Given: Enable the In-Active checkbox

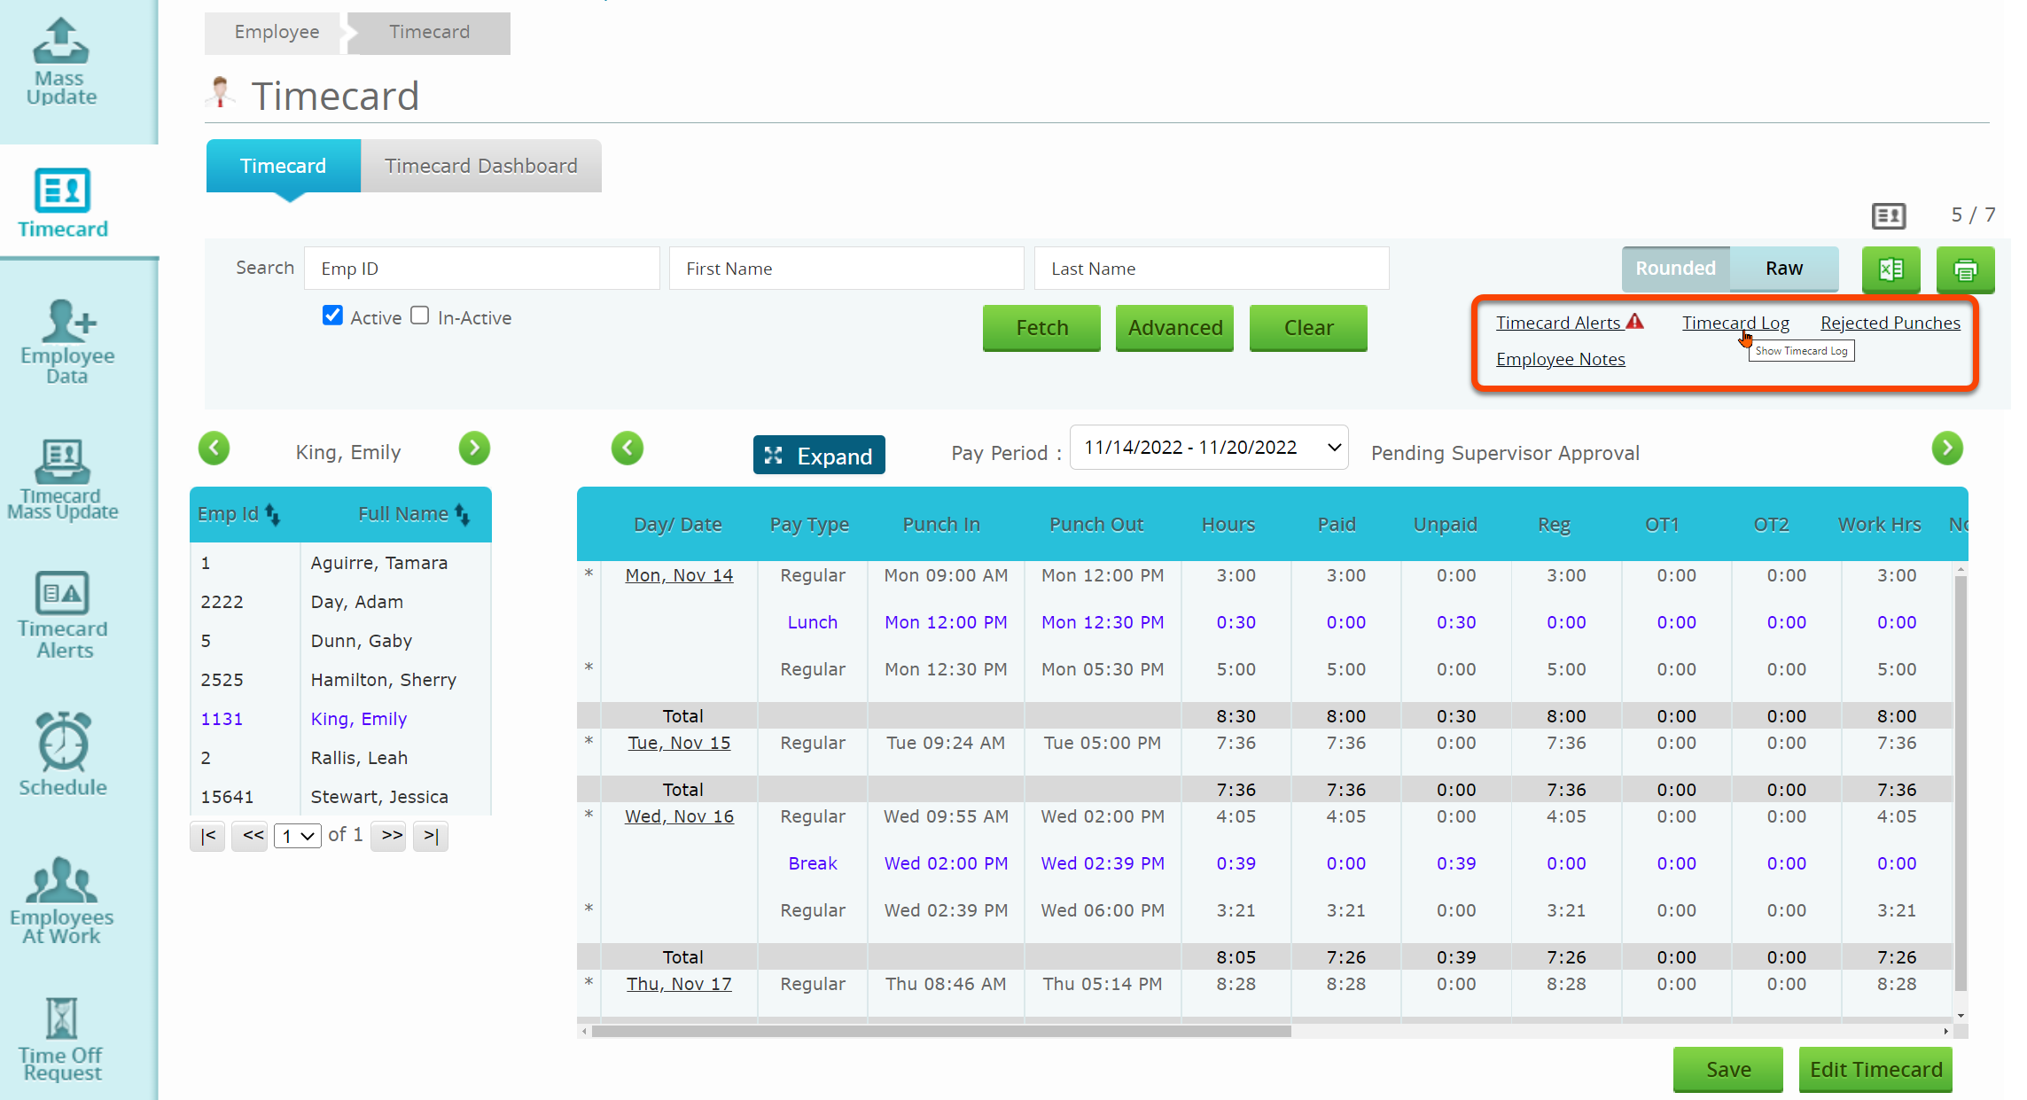Looking at the screenshot, I should tap(420, 315).
